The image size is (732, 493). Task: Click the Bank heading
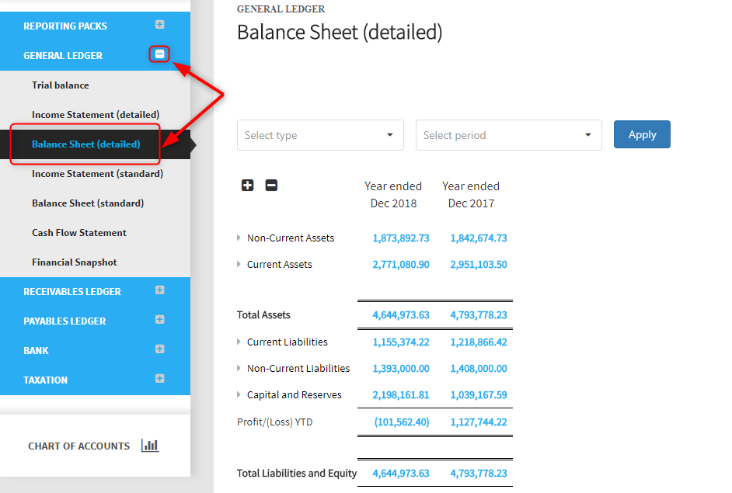click(36, 351)
